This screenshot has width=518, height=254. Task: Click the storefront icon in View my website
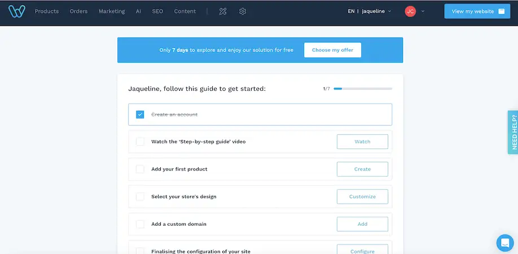click(502, 11)
